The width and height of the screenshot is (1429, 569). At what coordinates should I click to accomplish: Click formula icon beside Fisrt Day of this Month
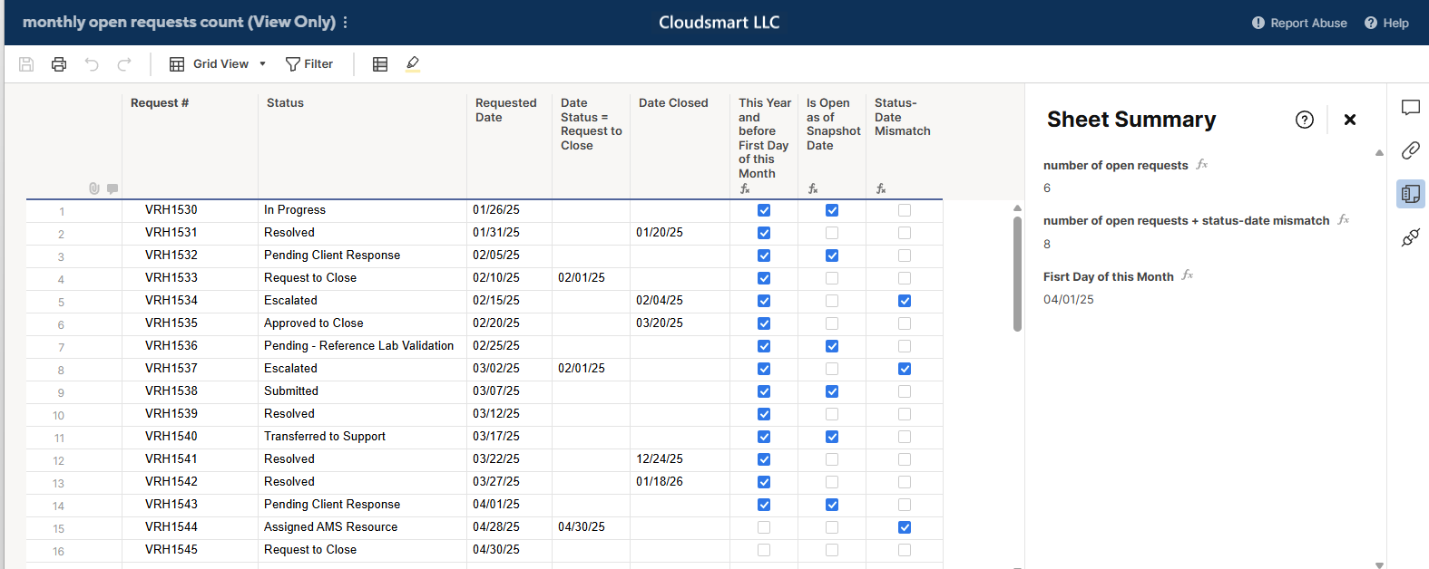pyautogui.click(x=1188, y=275)
